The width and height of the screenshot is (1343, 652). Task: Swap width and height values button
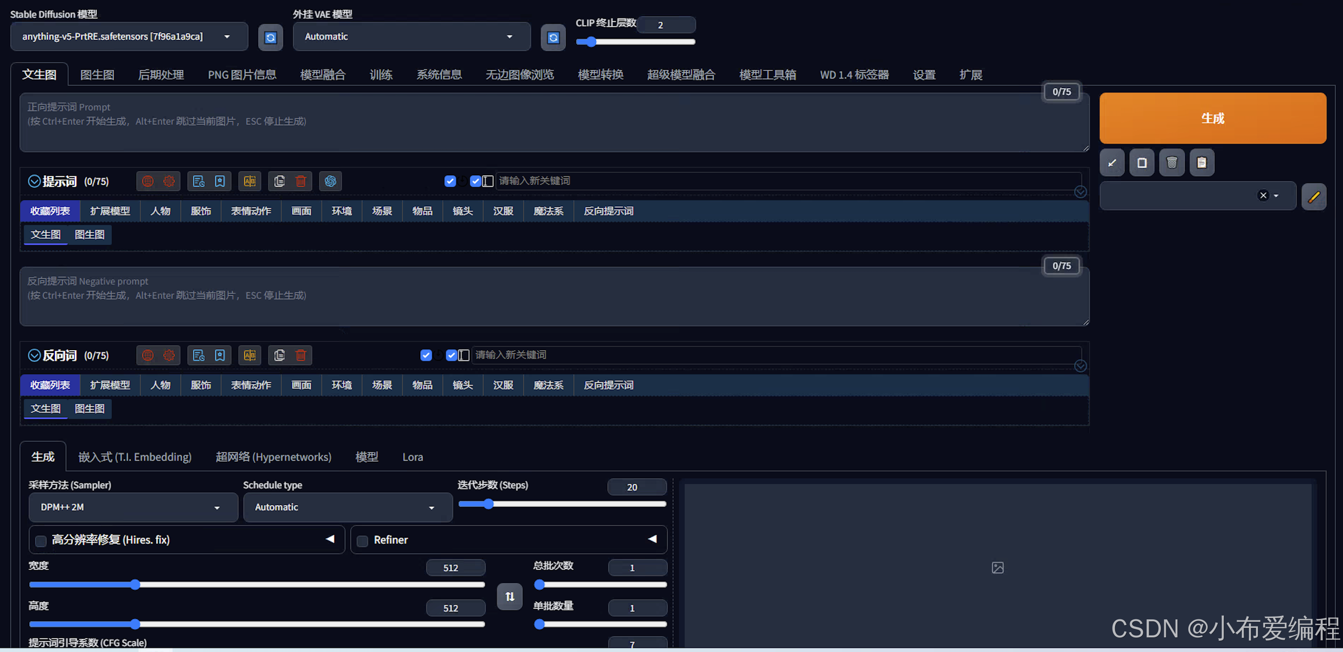[509, 596]
